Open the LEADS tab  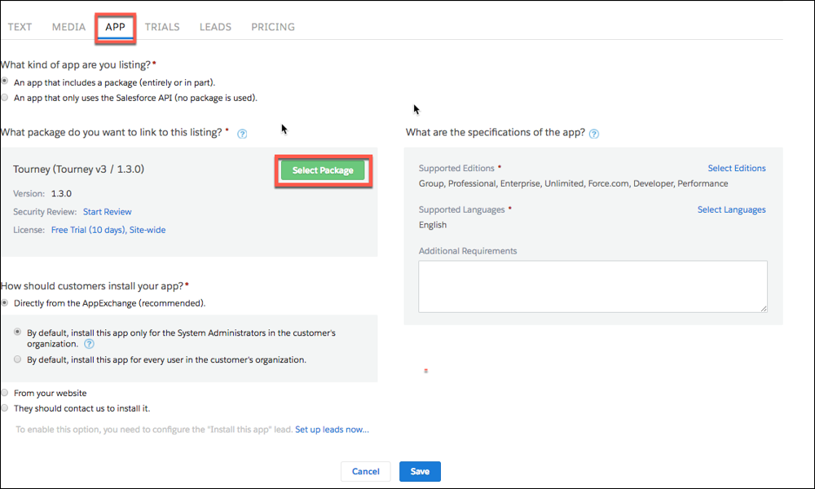point(215,27)
